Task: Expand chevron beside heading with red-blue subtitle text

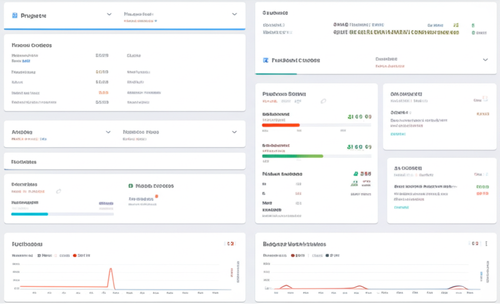Action: pos(108,132)
